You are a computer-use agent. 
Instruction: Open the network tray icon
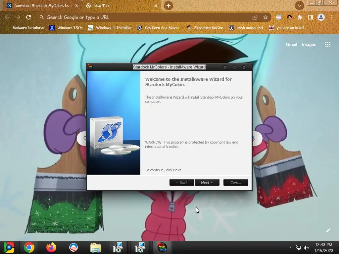click(298, 248)
